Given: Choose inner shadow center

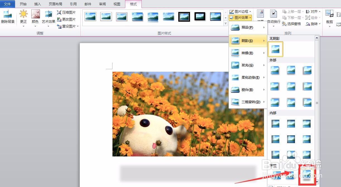Looking at the screenshot, I should coord(291,139).
